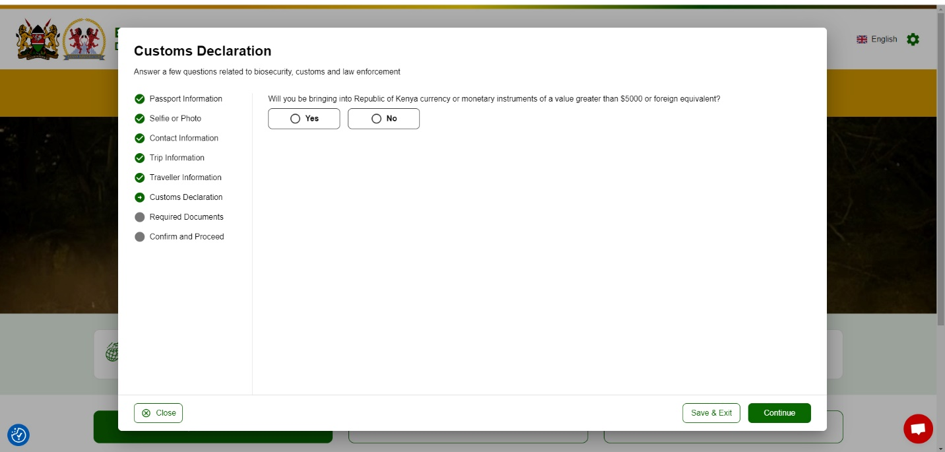Open the green settings gear icon
The width and height of the screenshot is (945, 452).
pos(913,40)
